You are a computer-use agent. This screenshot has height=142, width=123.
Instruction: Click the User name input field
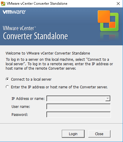[78, 106]
